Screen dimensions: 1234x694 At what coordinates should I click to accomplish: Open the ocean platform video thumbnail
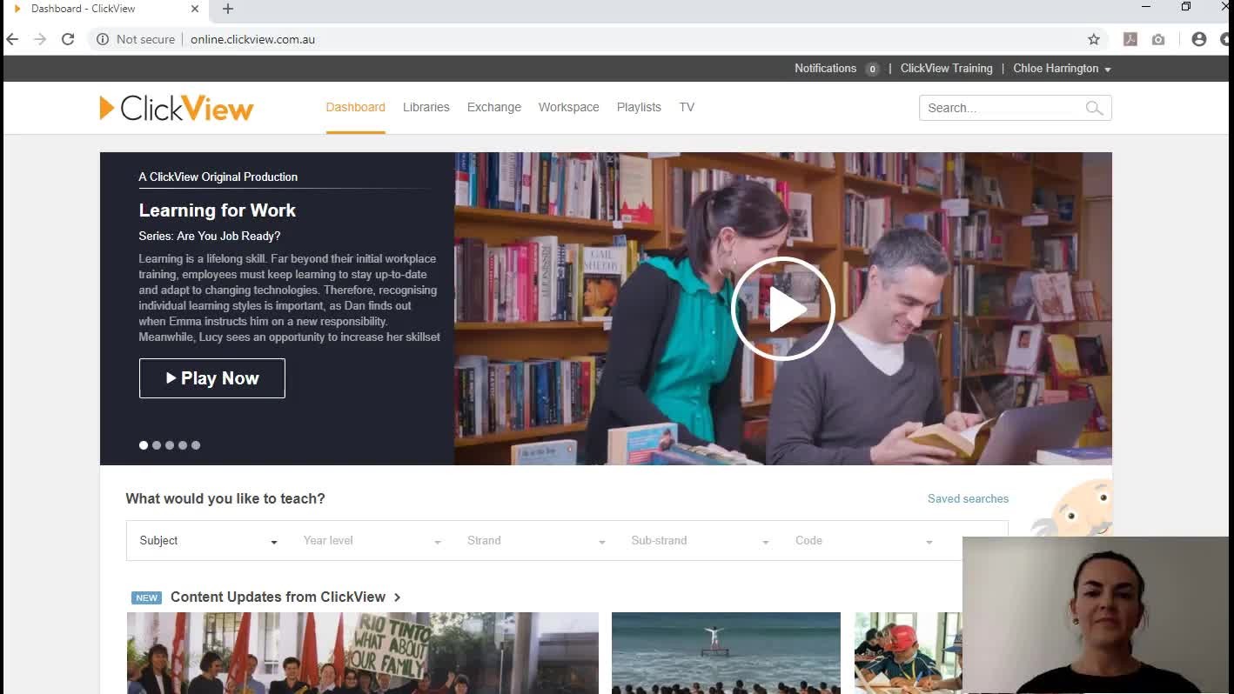coord(726,653)
